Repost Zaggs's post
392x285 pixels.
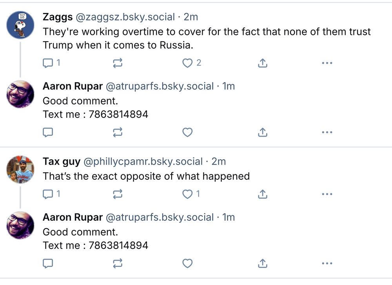tap(118, 63)
